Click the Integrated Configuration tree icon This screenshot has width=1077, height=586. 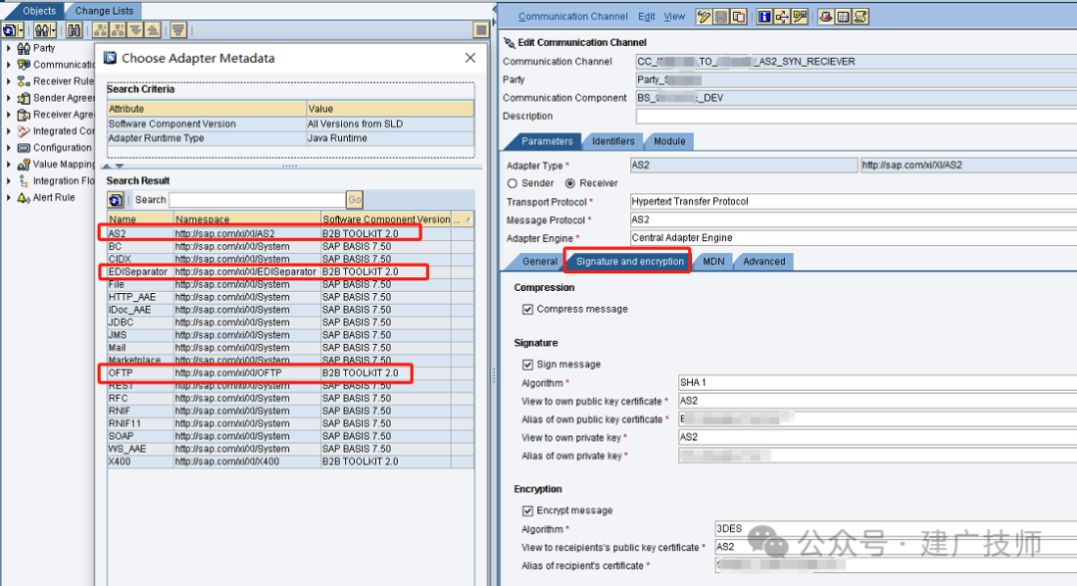pyautogui.click(x=23, y=132)
